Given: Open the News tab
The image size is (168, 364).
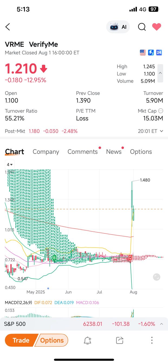Looking at the screenshot, I should pyautogui.click(x=114, y=152).
